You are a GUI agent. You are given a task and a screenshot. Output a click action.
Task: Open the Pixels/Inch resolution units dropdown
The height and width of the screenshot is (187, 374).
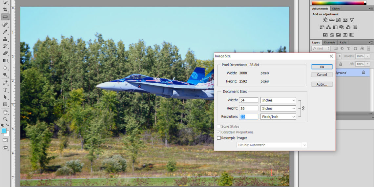pyautogui.click(x=278, y=117)
